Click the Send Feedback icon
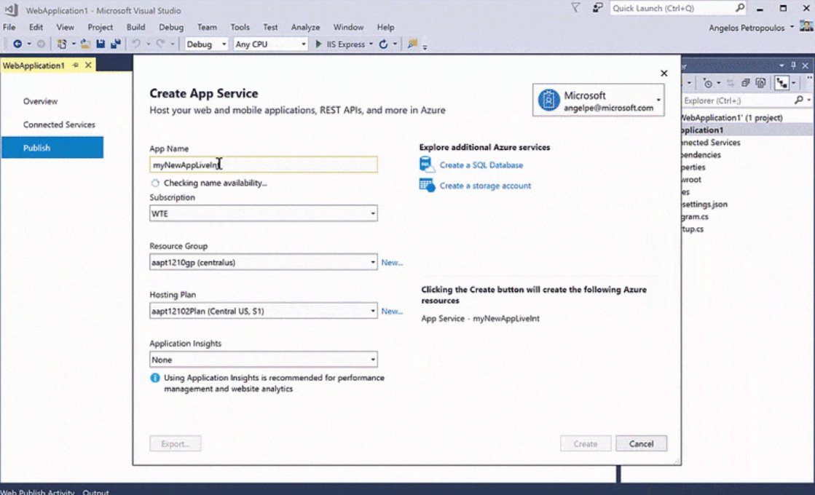Screen dimensions: 815x495 (x=598, y=8)
